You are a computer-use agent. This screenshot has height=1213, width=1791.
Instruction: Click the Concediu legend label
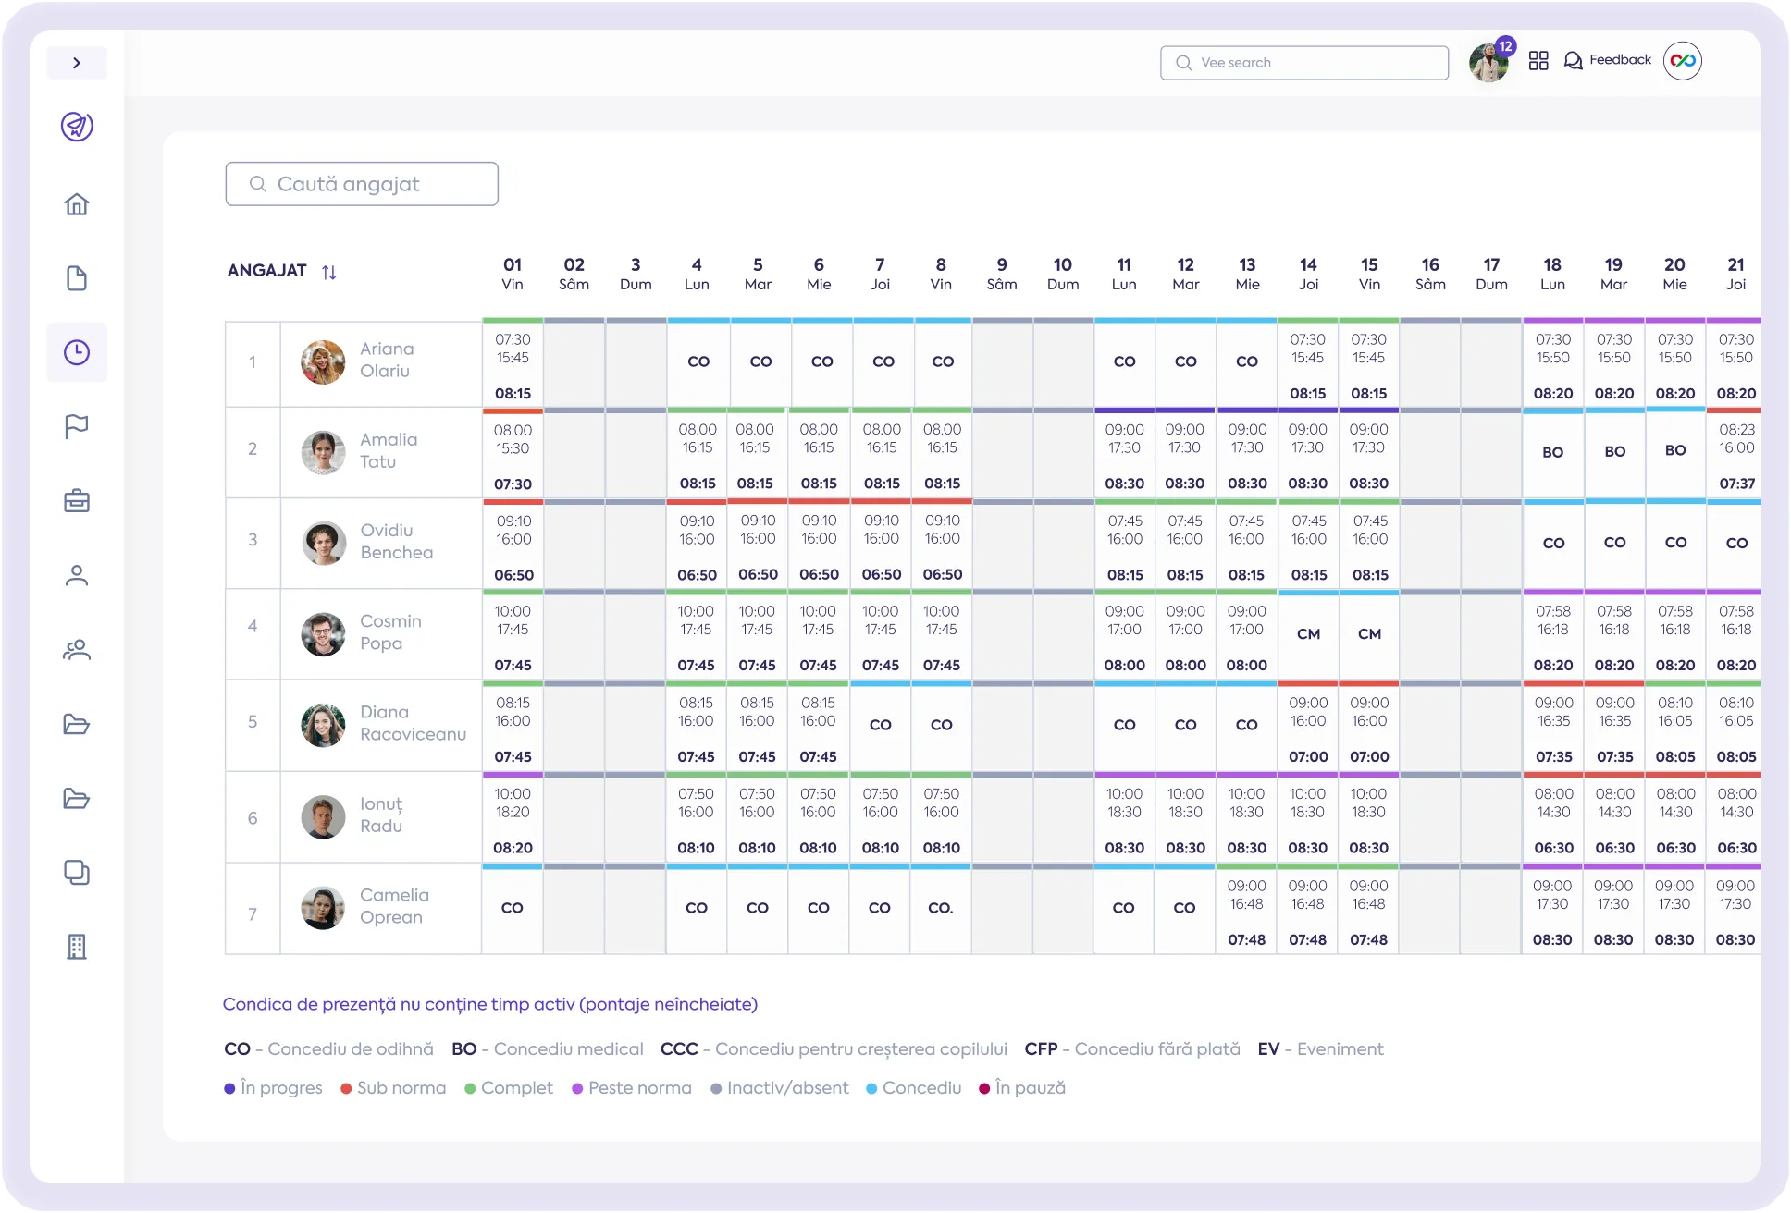(921, 1088)
